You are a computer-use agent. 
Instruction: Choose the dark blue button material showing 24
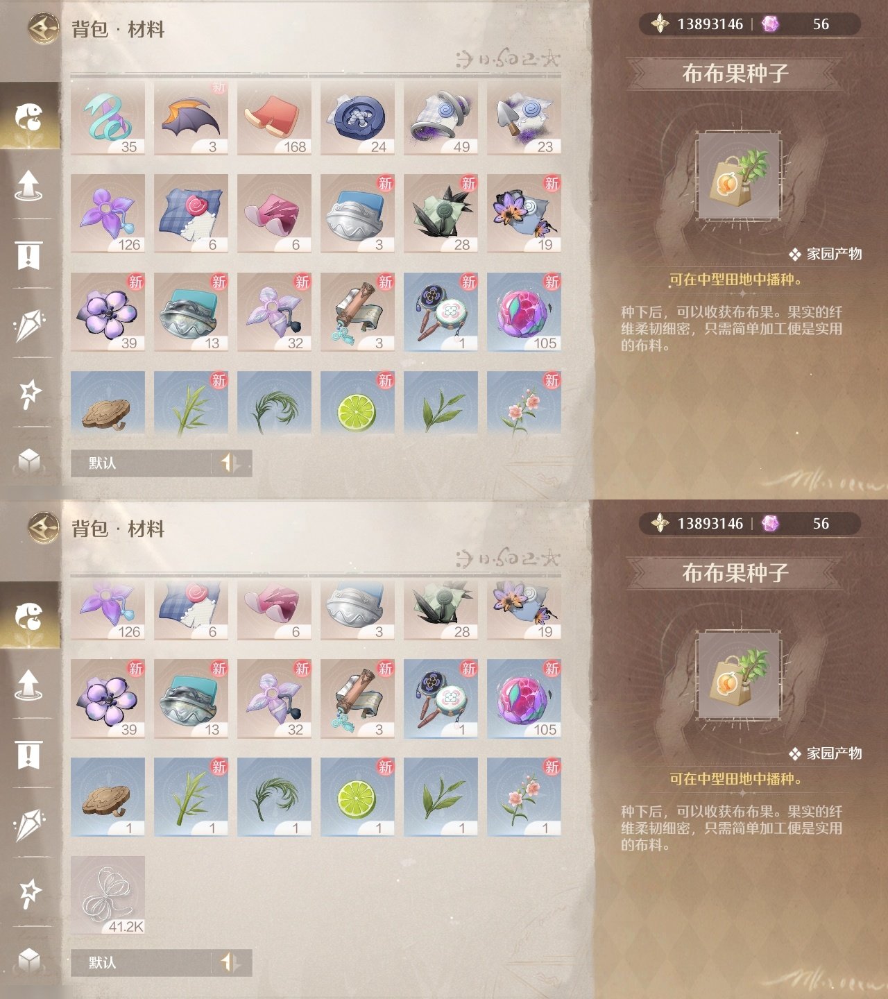357,117
